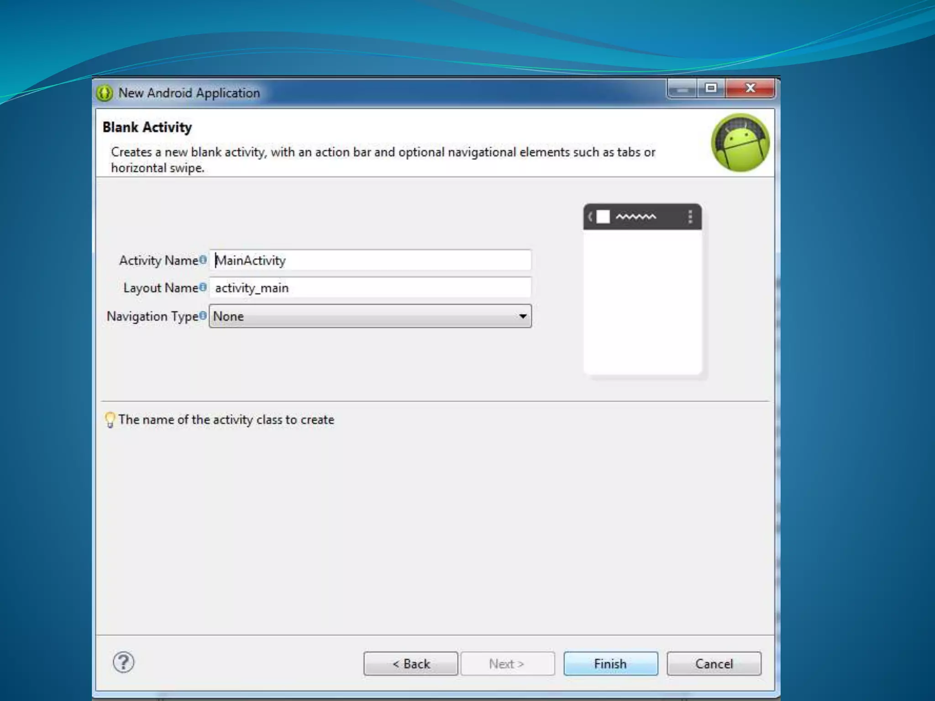Click the title bar application icon
Viewport: 935px width, 701px height.
[x=105, y=93]
